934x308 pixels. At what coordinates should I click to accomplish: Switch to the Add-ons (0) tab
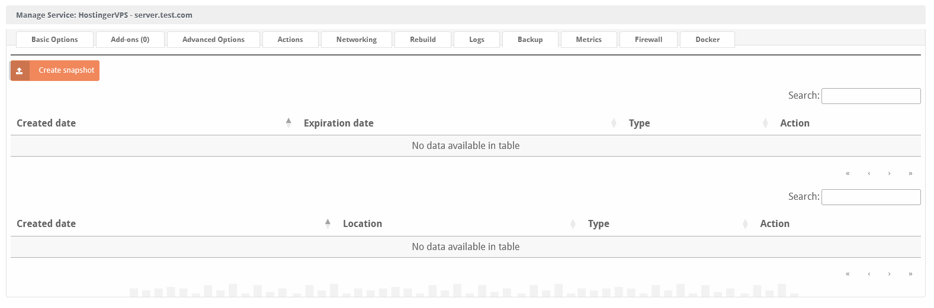tap(130, 40)
